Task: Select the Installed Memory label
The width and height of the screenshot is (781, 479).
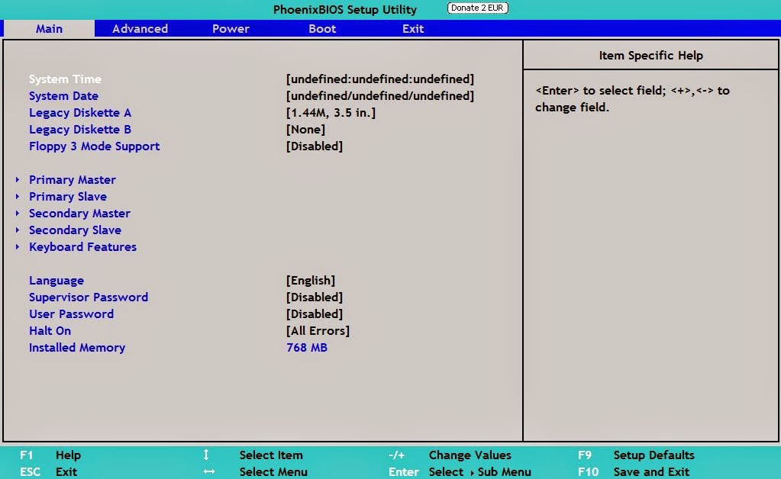Action: click(77, 348)
